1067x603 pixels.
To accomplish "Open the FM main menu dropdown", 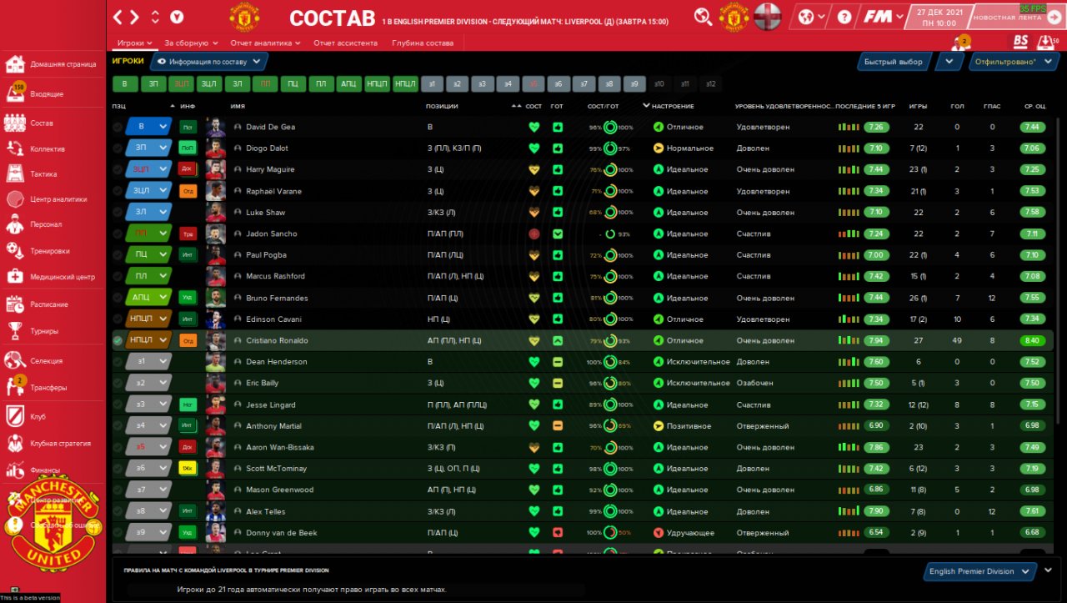I will coord(883,17).
